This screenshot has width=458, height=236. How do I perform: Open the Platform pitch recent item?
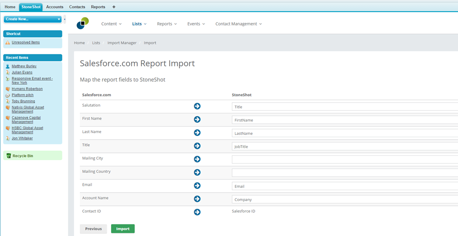point(22,95)
